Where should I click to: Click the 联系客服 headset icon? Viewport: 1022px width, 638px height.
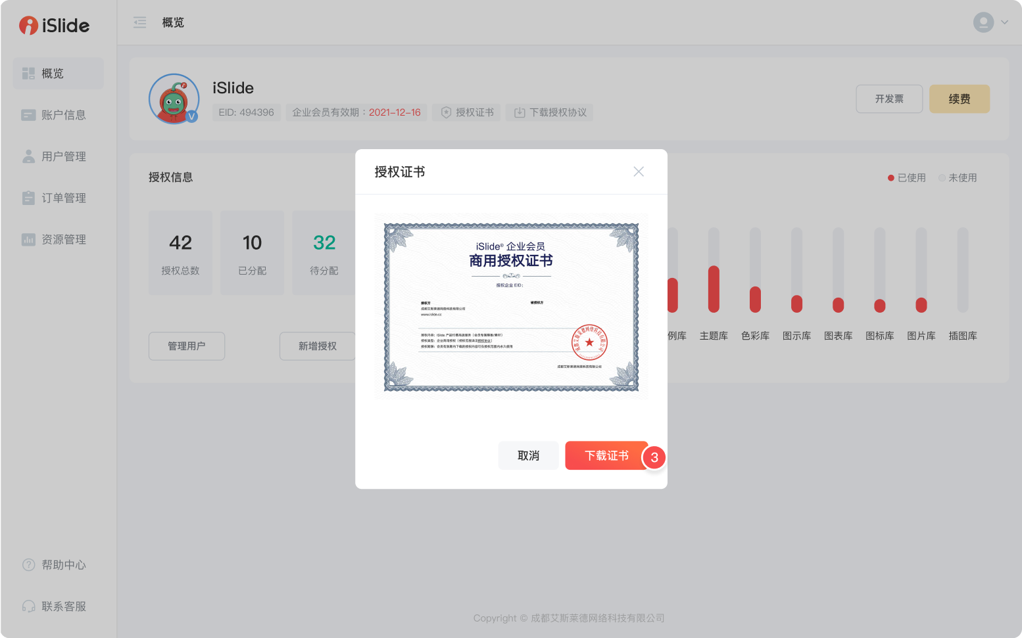28,606
